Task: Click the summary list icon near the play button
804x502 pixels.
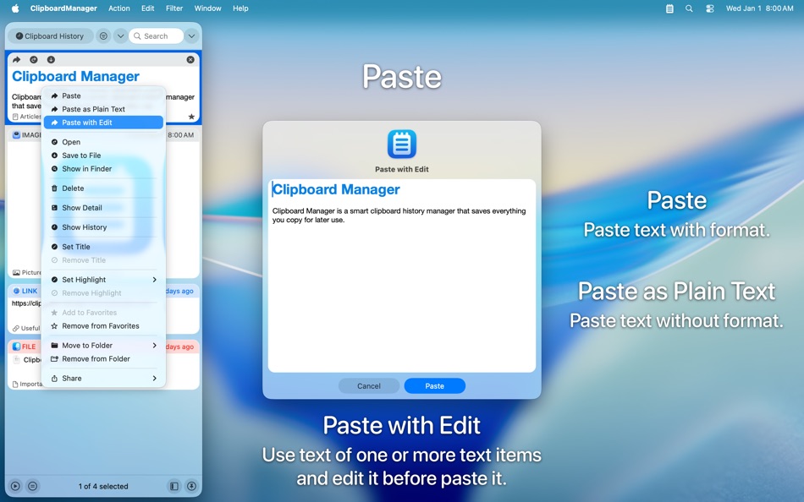Action: tap(32, 486)
